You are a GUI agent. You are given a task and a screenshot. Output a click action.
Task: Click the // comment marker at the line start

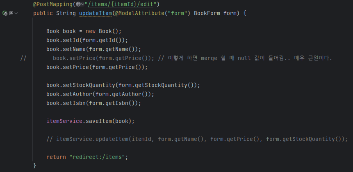coord(23,58)
